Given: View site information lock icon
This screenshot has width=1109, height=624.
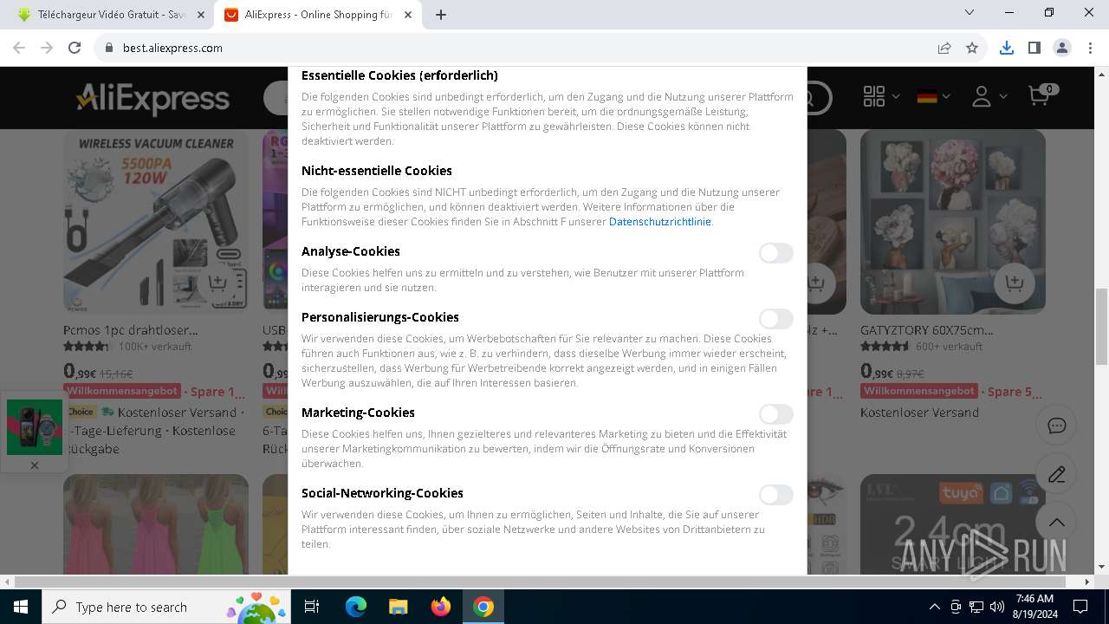Looking at the screenshot, I should [108, 48].
